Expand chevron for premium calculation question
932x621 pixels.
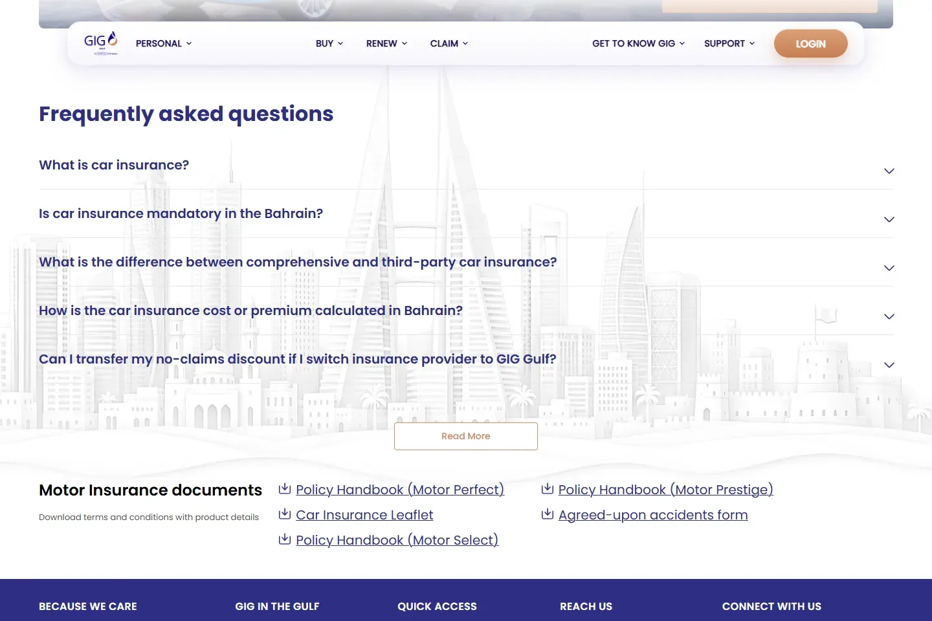point(889,316)
